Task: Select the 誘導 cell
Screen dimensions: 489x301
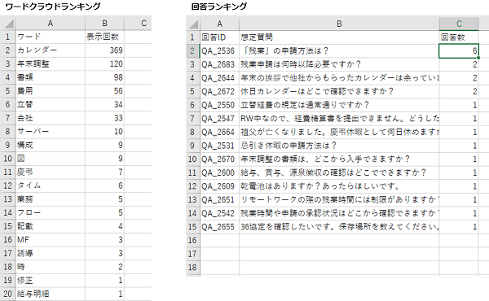Action: point(51,253)
